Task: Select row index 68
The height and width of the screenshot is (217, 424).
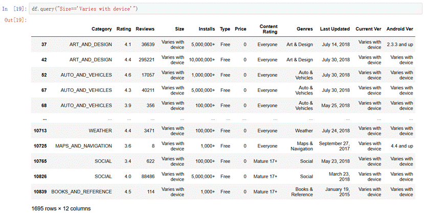Action: (44, 106)
